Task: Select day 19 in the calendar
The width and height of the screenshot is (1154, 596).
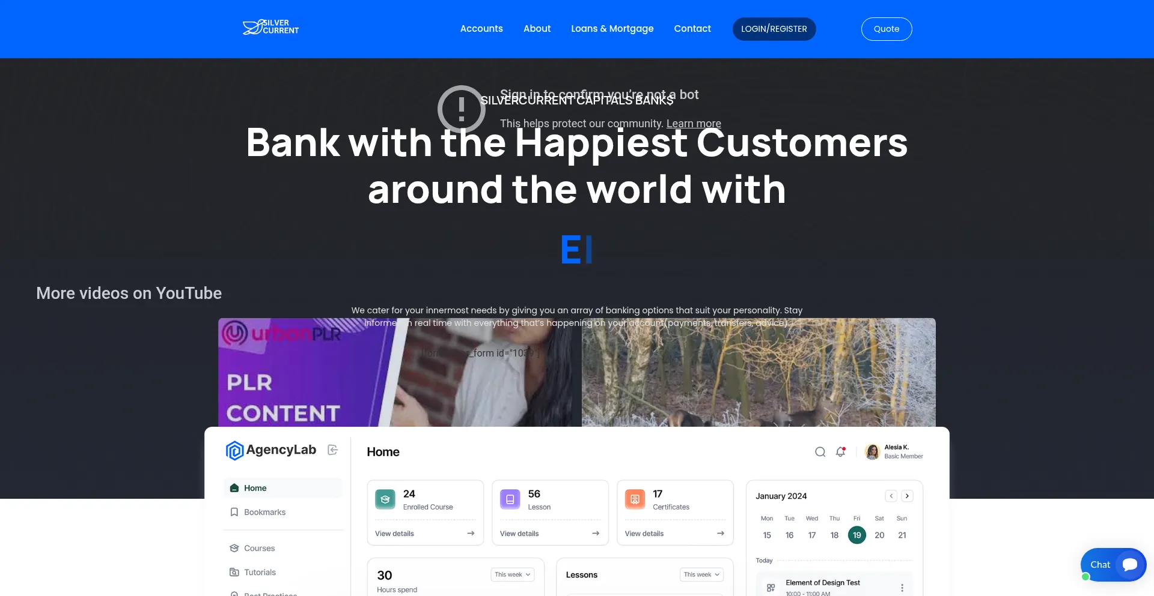Action: pyautogui.click(x=857, y=535)
